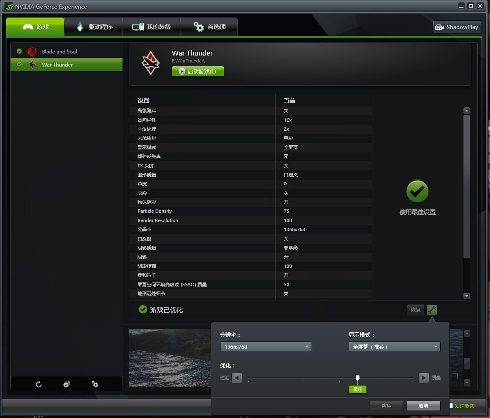Minimize the GeForce Experience window
Image resolution: width=490 pixels, height=418 pixels.
coord(461,6)
